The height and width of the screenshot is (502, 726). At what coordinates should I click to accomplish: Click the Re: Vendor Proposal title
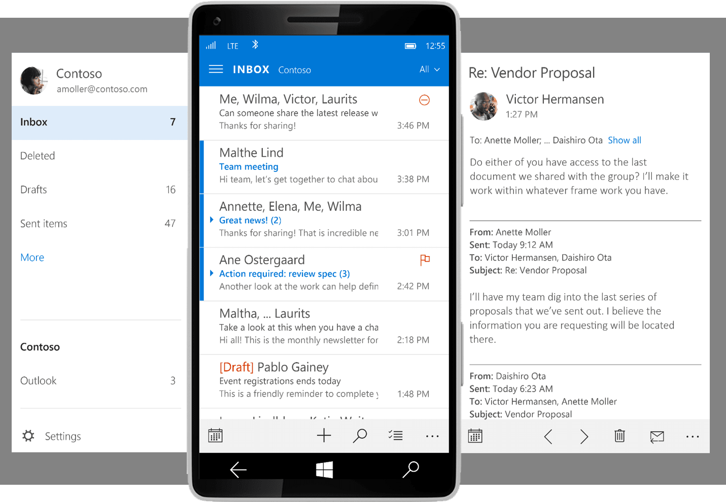point(532,73)
